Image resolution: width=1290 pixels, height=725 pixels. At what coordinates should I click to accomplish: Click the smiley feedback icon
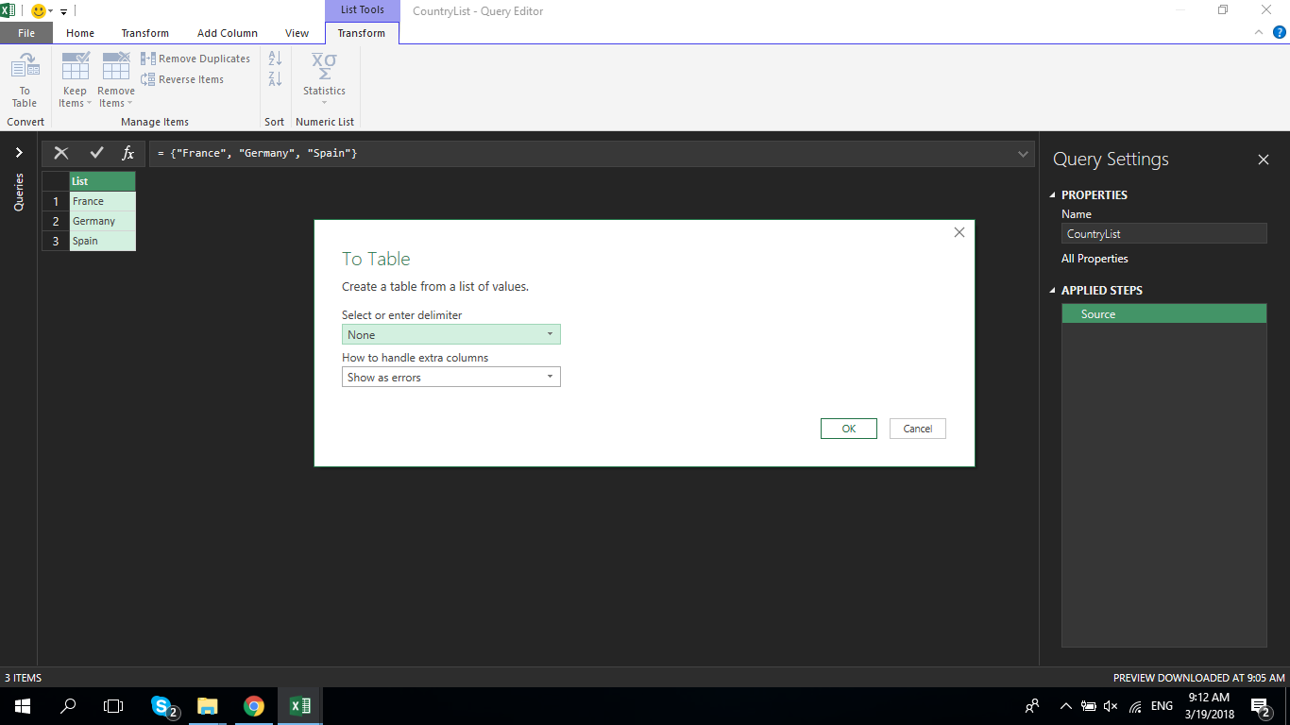(39, 11)
